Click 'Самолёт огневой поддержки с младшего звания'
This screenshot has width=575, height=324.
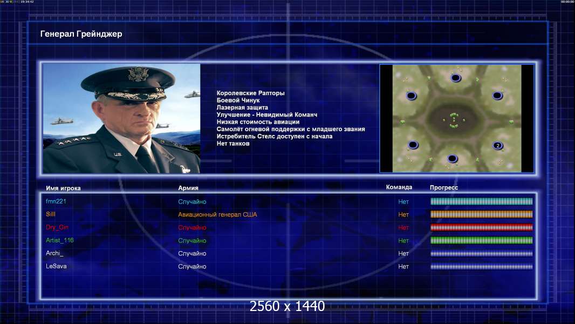point(291,129)
